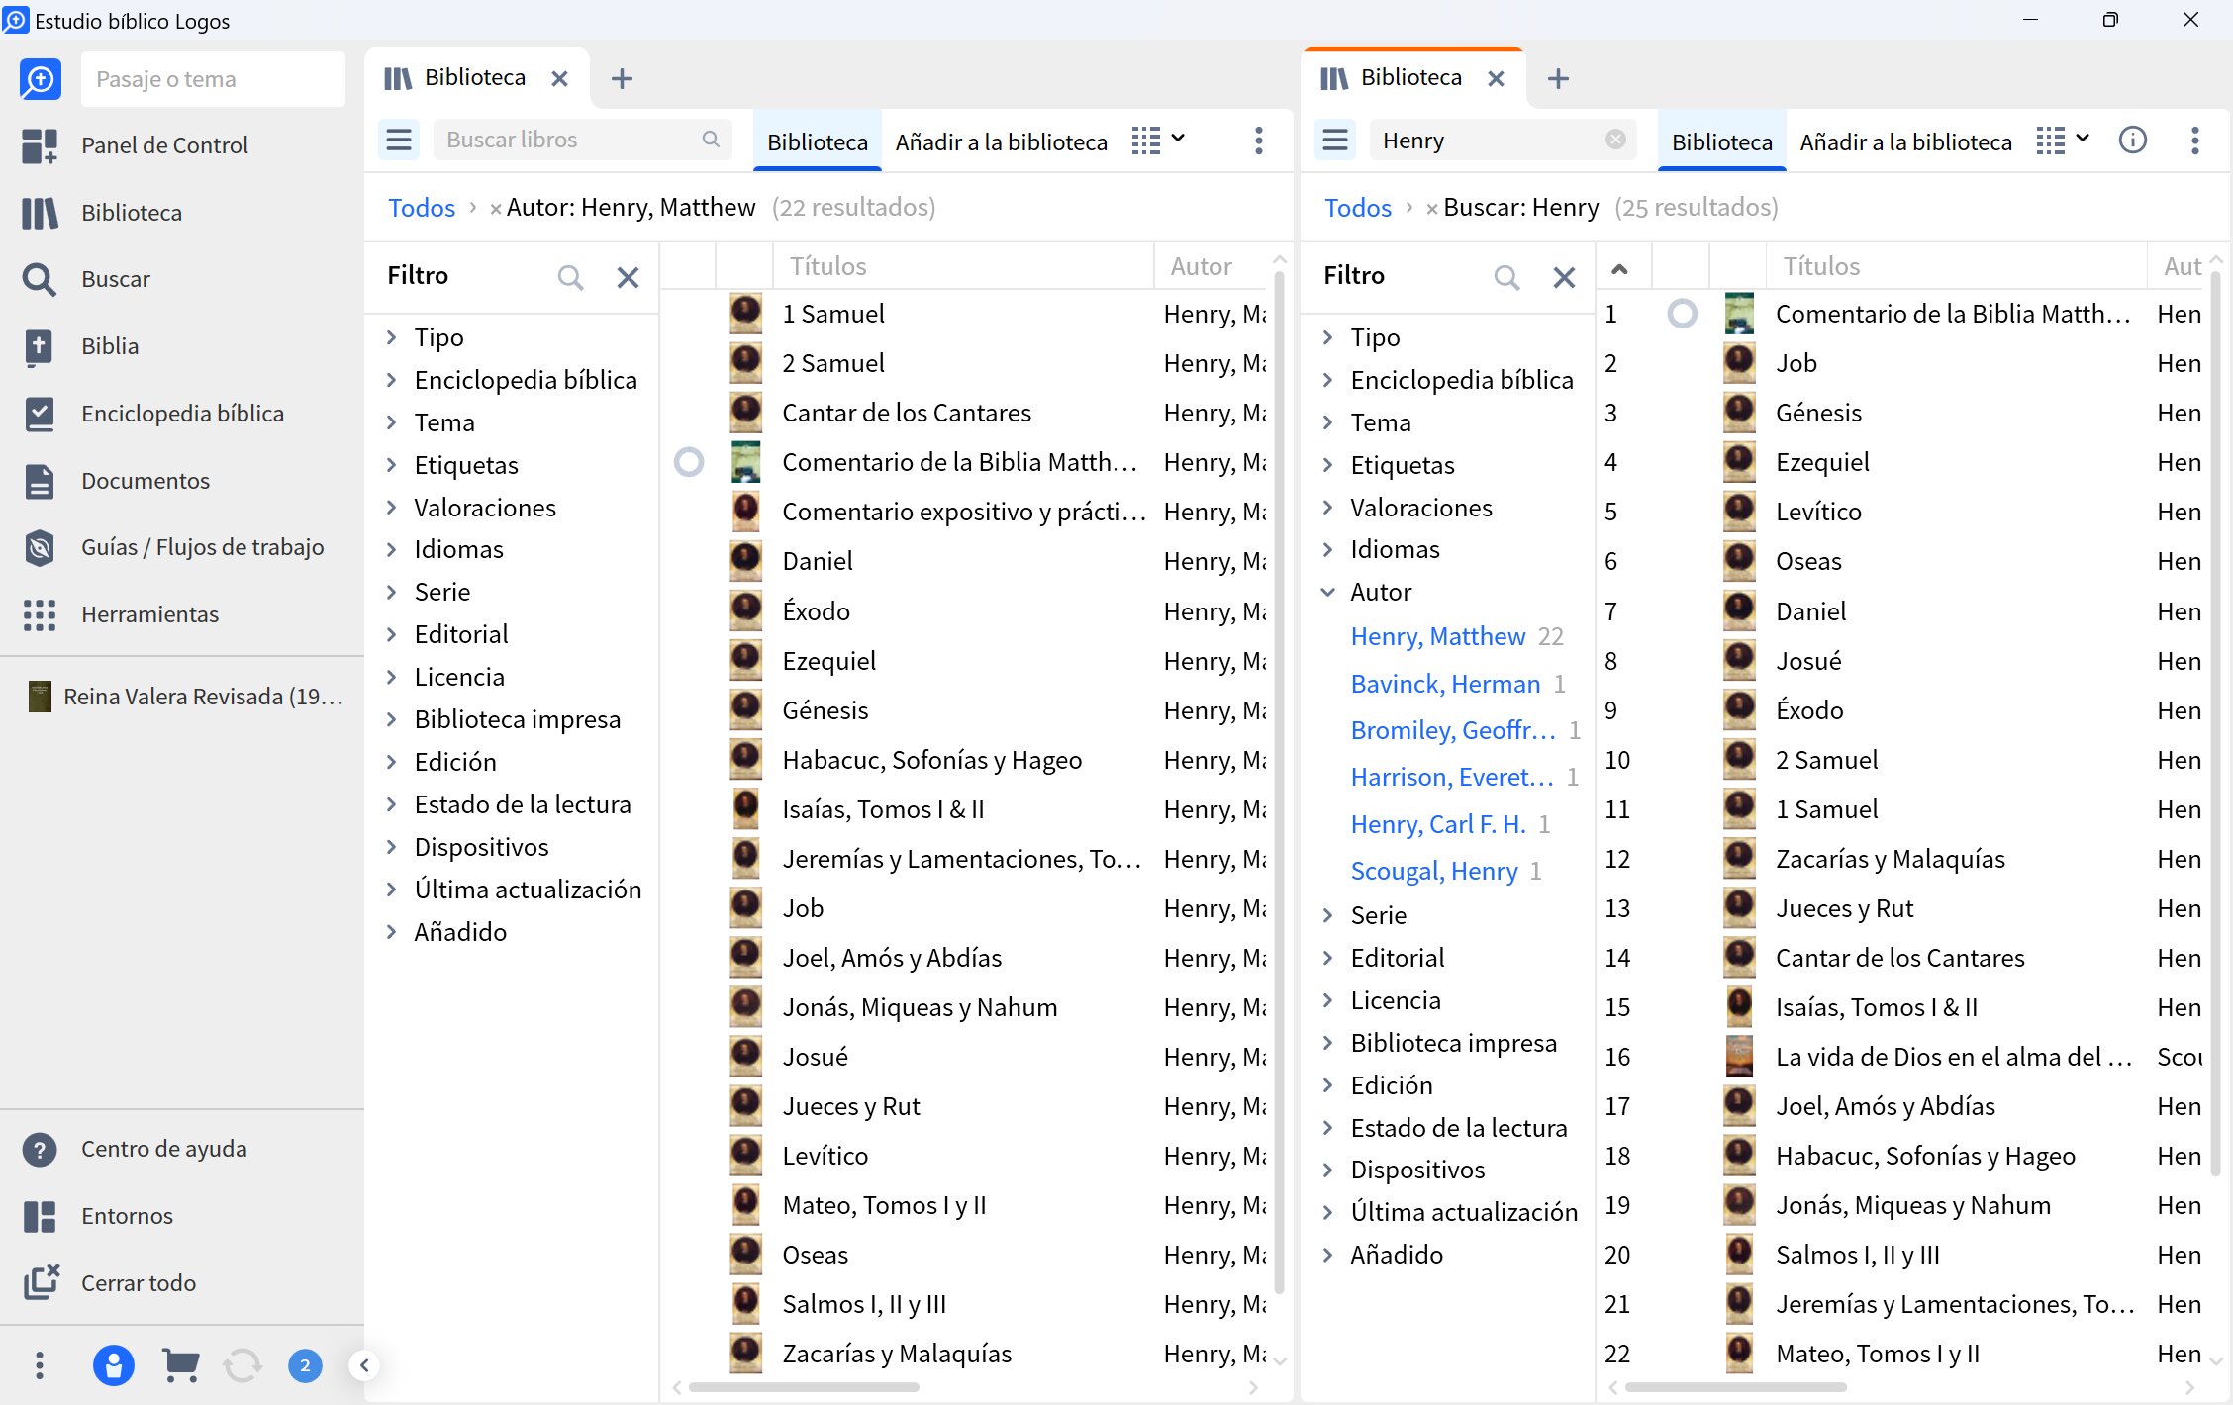Add a new tab beside the left Biblioteca

622,78
